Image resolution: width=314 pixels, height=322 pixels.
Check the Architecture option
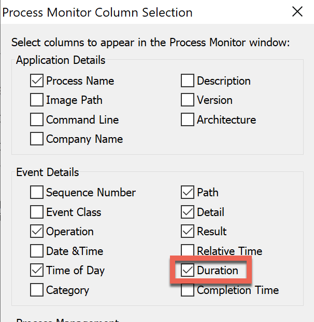tap(188, 119)
